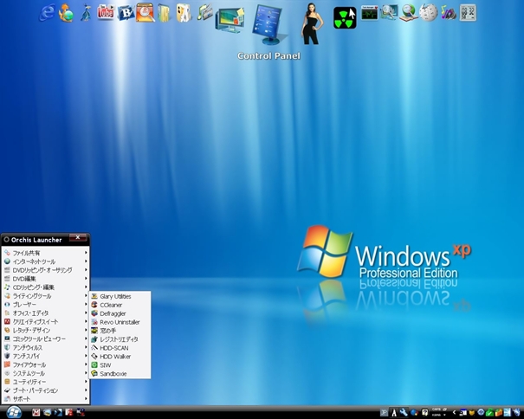Screen dimensions: 524x419
Task: Show hidden tray icons with the arrow
Action: click(x=454, y=413)
